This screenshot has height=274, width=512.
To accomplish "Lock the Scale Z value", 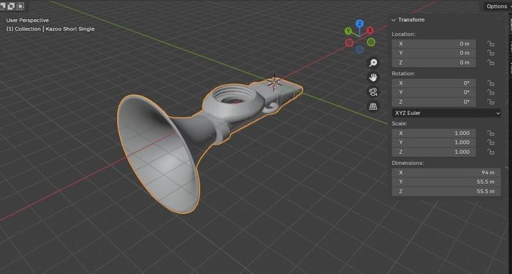I will 490,152.
